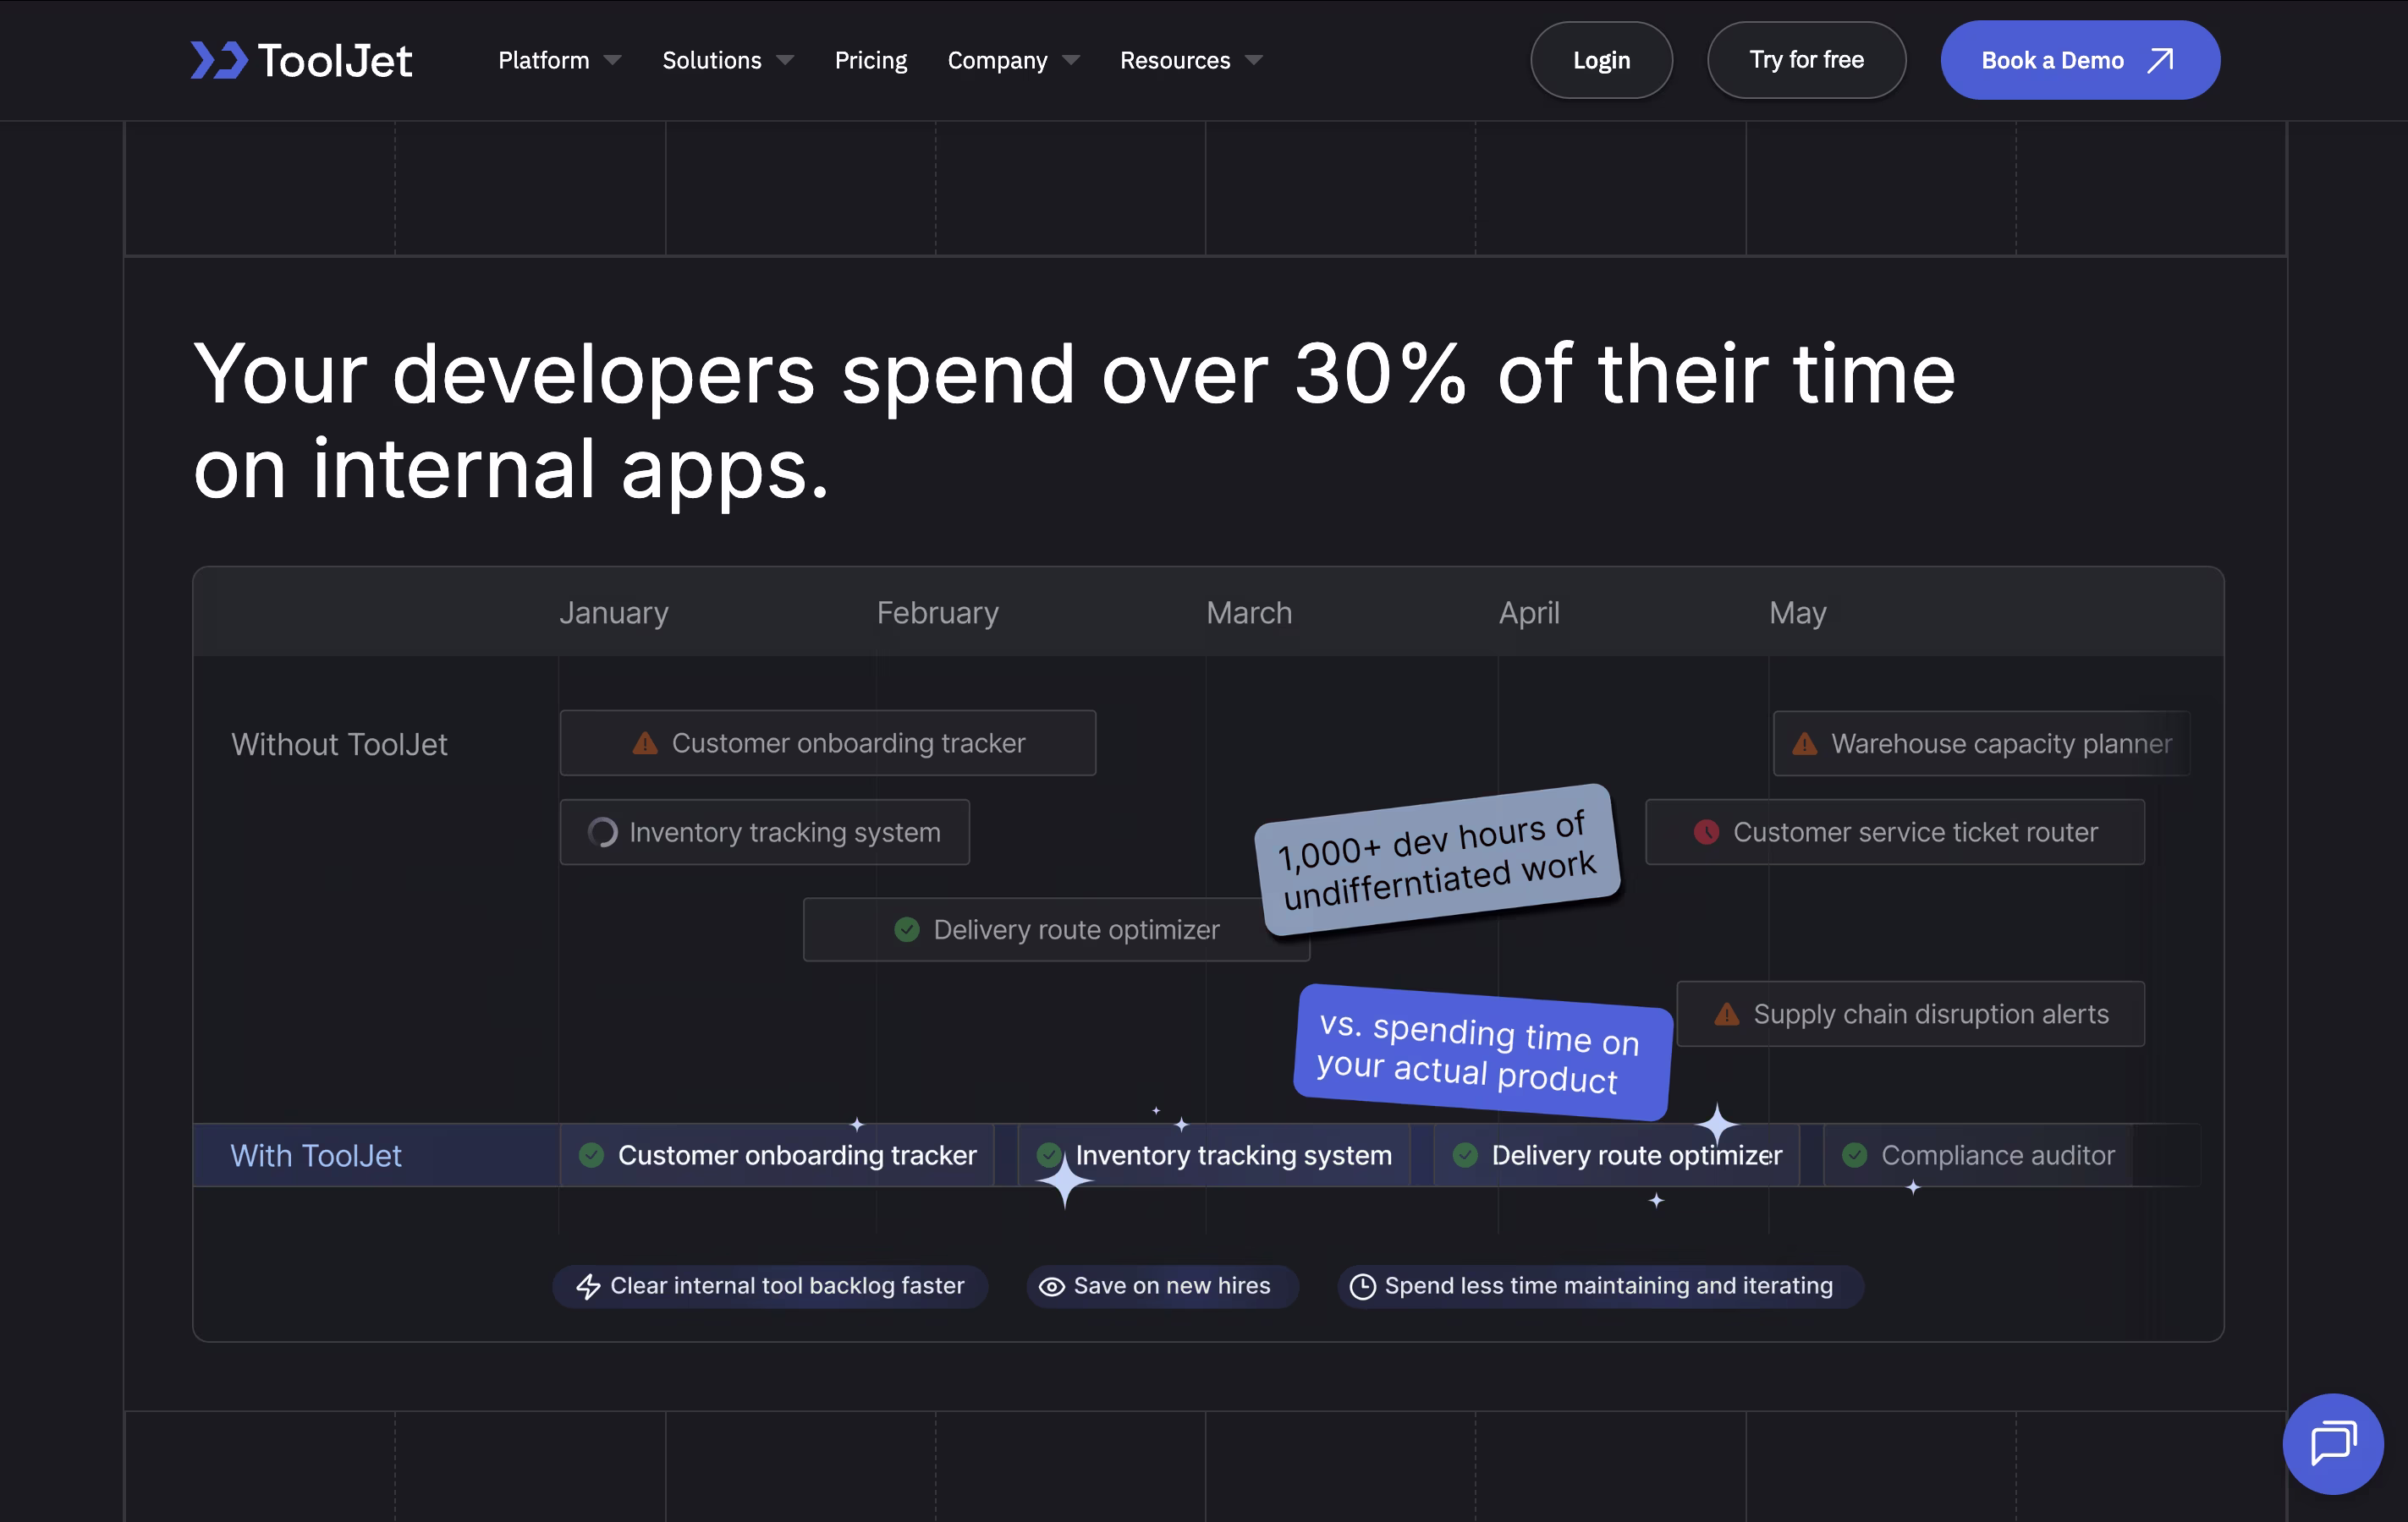The height and width of the screenshot is (1522, 2408).
Task: Expand the Platform dropdown menu
Action: click(558, 60)
